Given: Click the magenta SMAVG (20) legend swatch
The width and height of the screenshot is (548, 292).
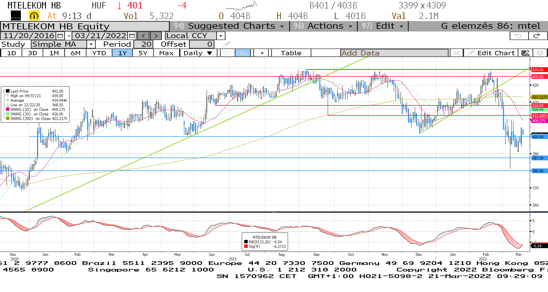Looking at the screenshot, I should click(8, 109).
